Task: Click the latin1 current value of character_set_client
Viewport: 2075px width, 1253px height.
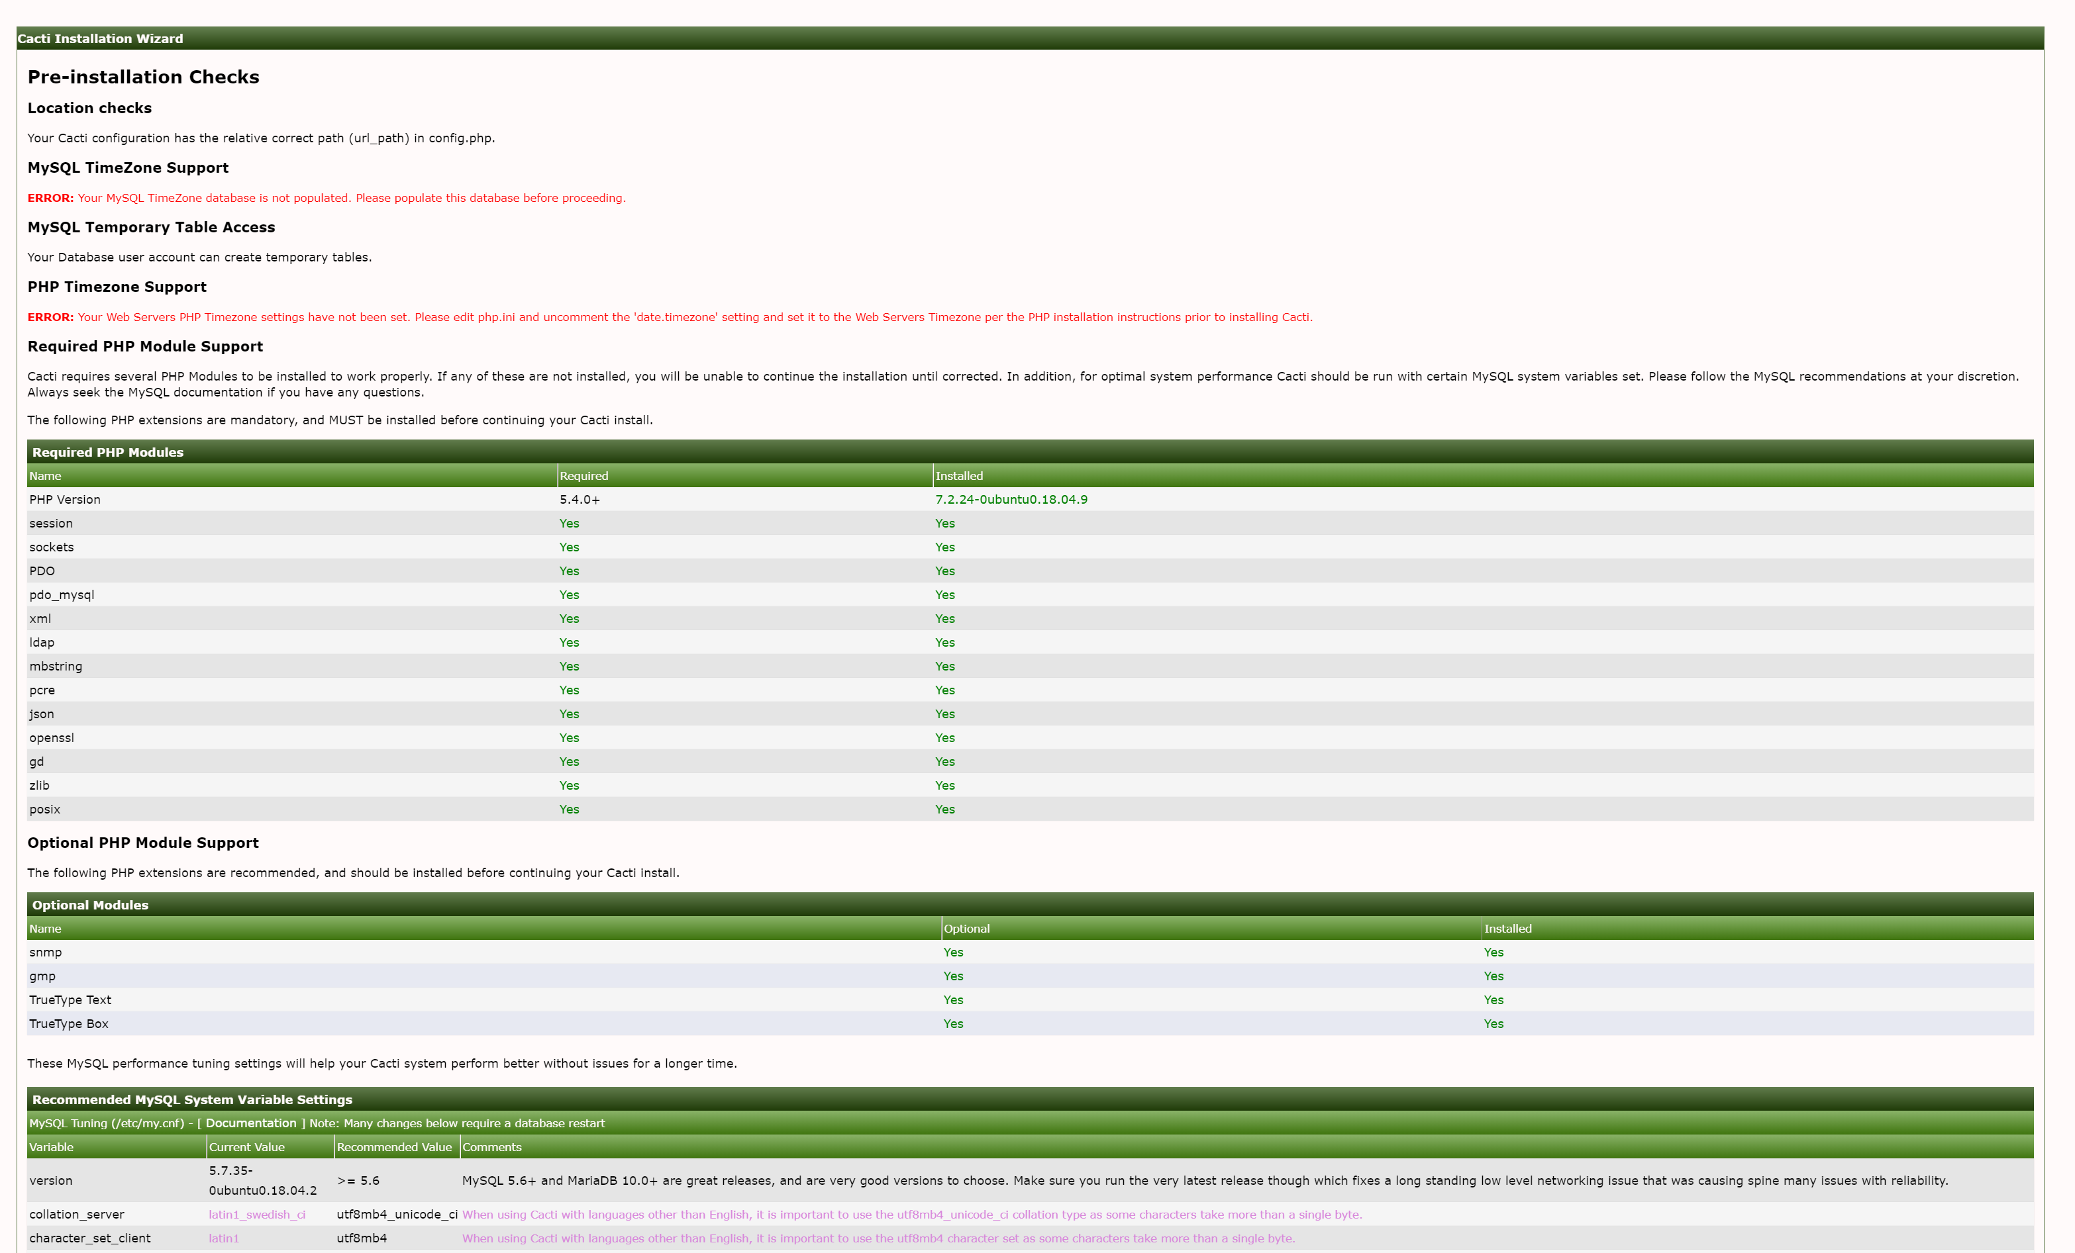Action: pos(224,1238)
